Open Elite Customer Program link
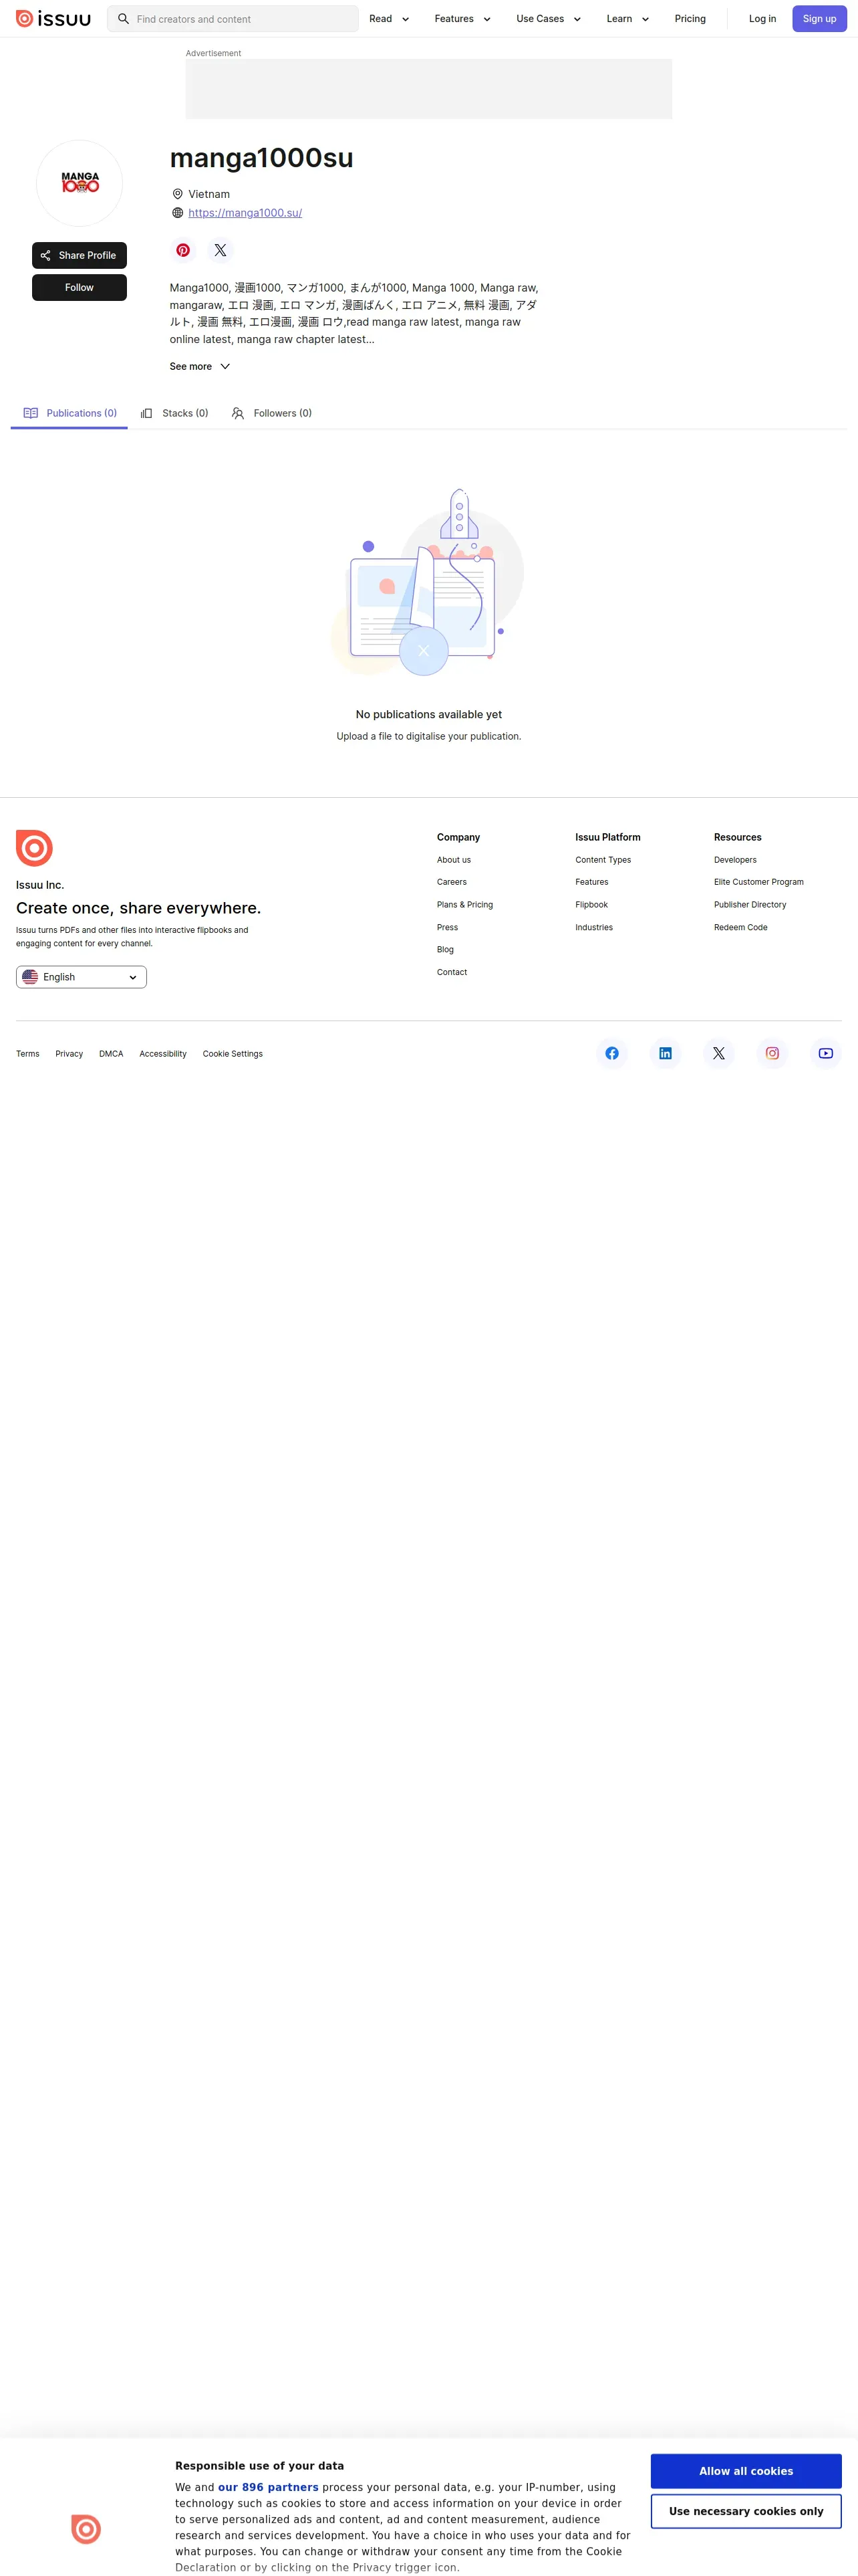858x2576 pixels. click(759, 882)
